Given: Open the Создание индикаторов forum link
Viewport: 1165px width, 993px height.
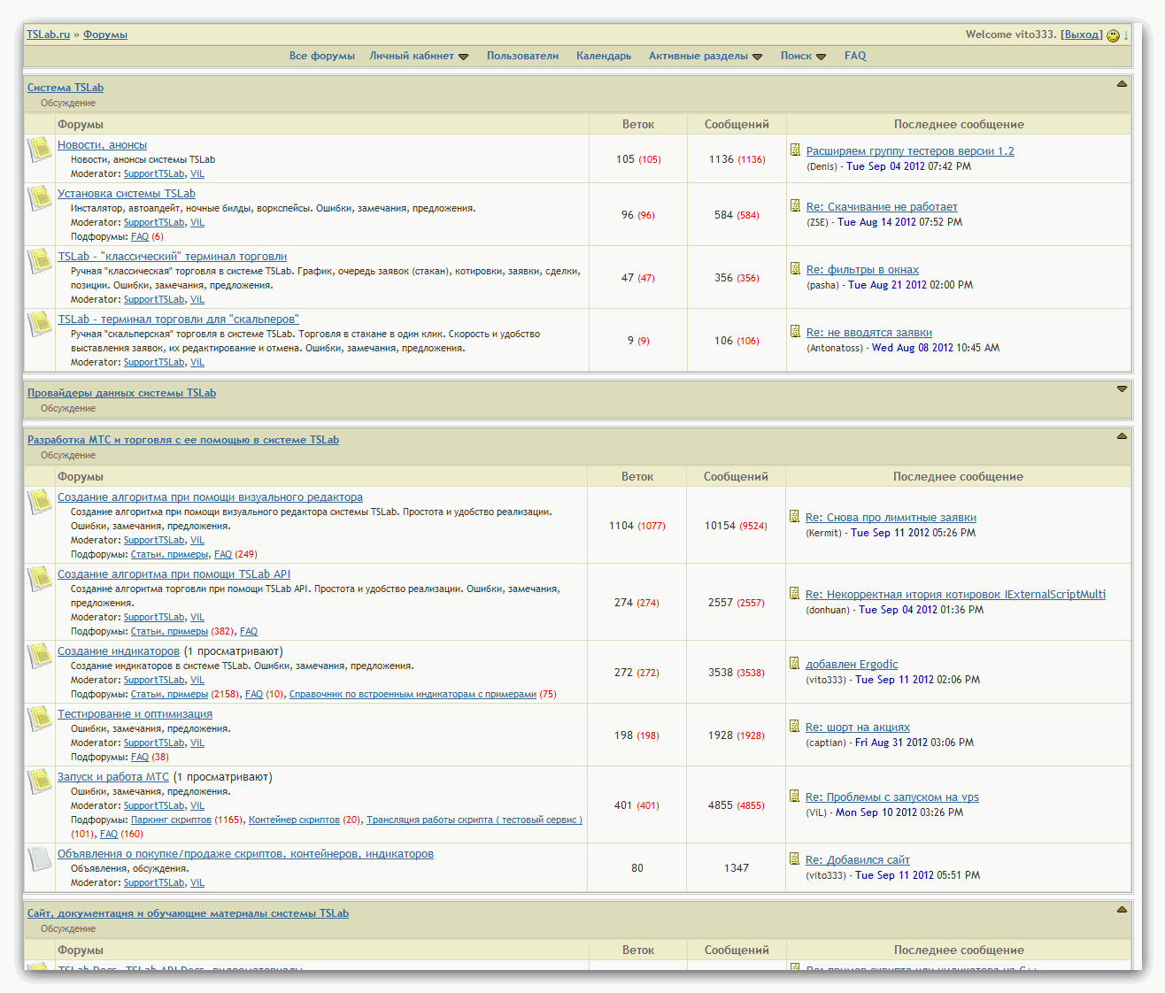Looking at the screenshot, I should 119,651.
